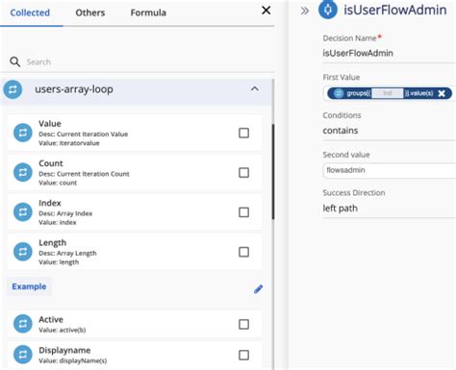
Task: Click the int index box in groups chip
Action: [388, 93]
